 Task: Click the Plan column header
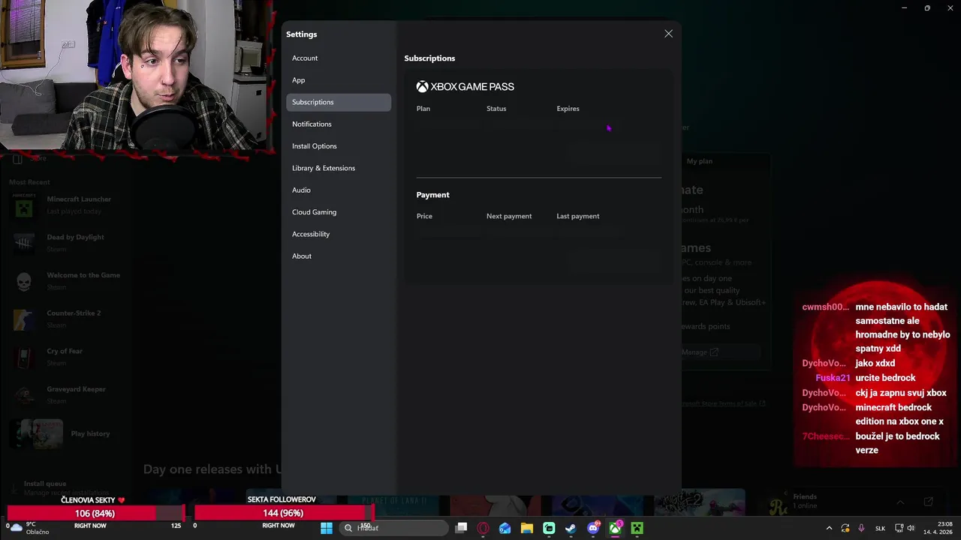click(x=423, y=109)
